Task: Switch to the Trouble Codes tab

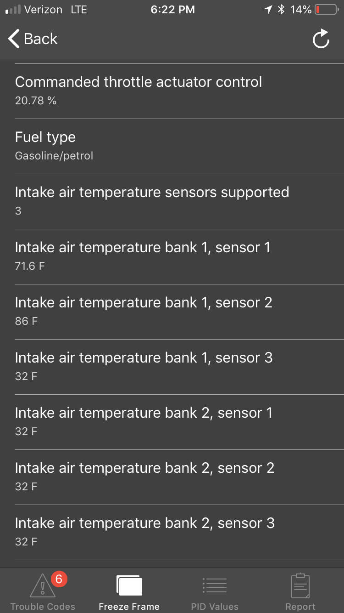Action: coord(43,607)
